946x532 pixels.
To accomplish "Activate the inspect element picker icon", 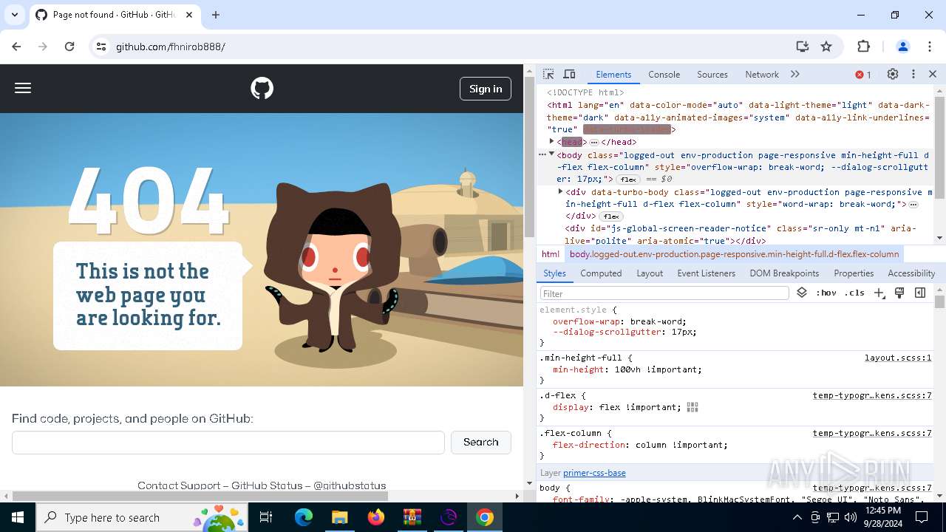I will (x=548, y=75).
